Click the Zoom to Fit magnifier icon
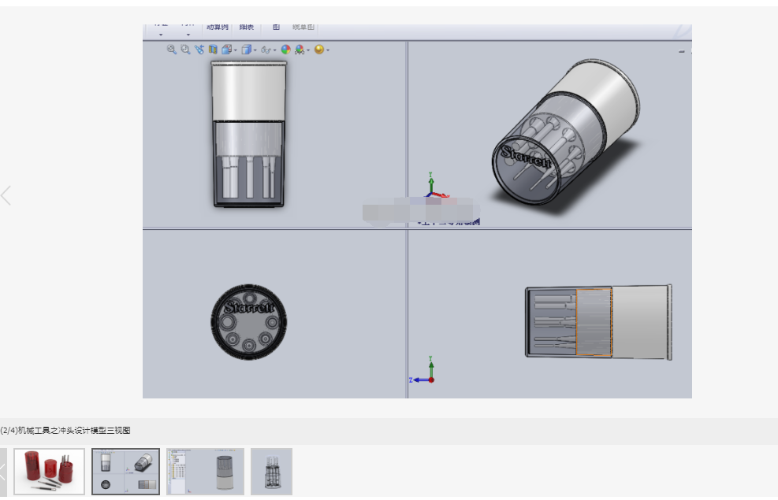Screen dimensions: 778x500 [x=172, y=50]
